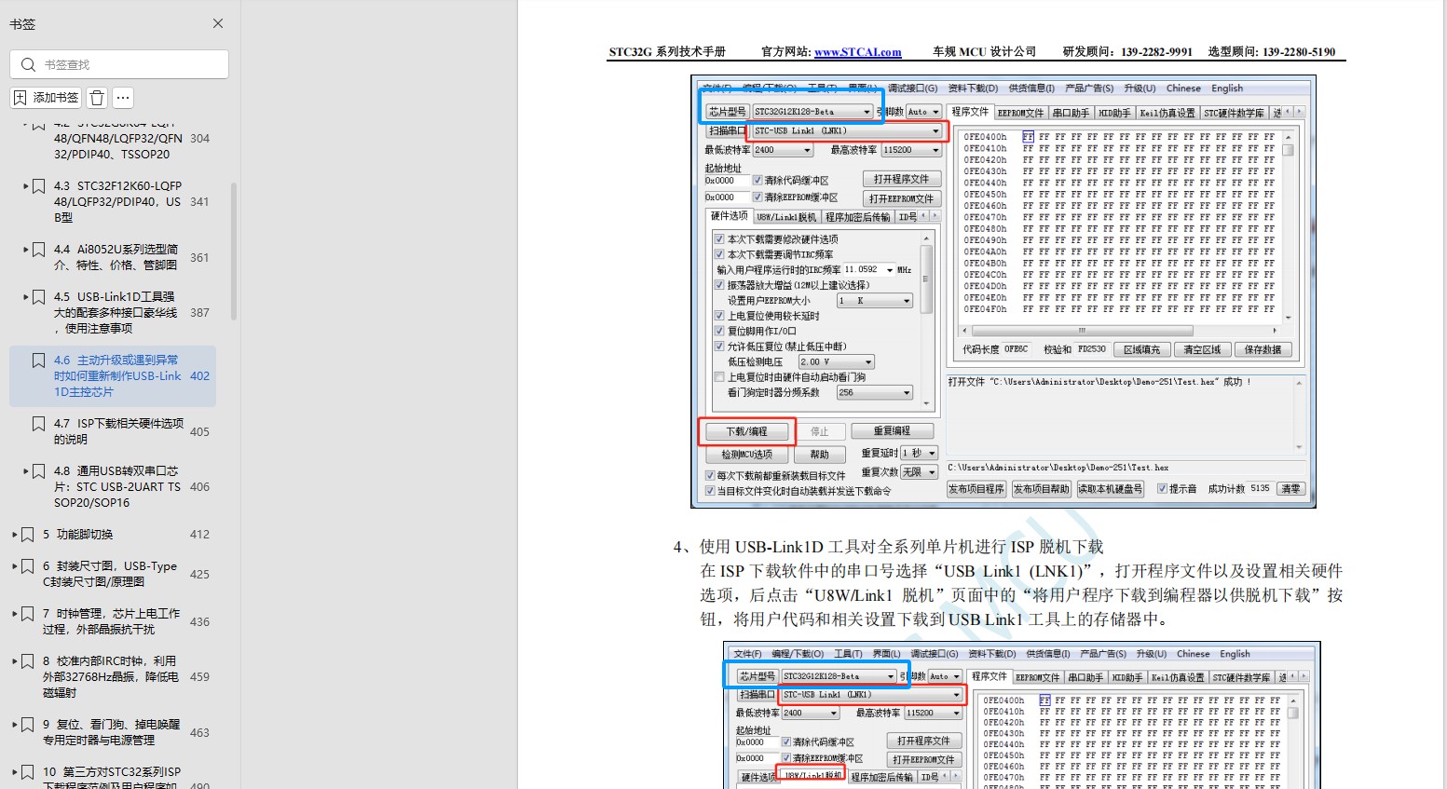The height and width of the screenshot is (789, 1447).
Task: Go to bookmark 4.4 Ai8052U系列选型简介
Action: tap(116, 257)
